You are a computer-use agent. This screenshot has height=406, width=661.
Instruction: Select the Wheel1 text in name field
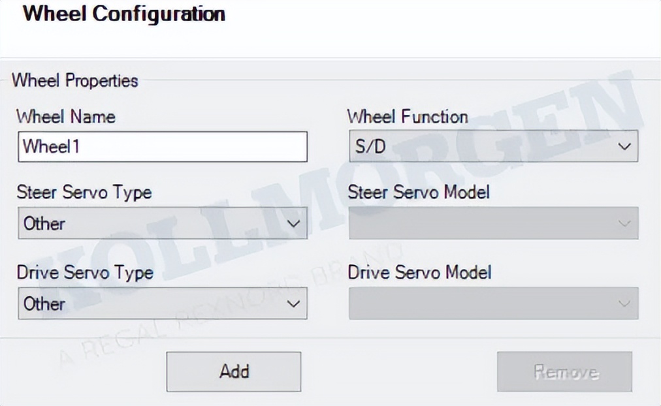(x=51, y=147)
